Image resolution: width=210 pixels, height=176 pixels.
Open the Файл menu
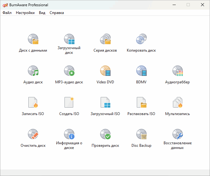[x=7, y=13]
